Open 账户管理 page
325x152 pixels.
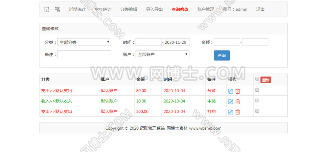click(206, 9)
